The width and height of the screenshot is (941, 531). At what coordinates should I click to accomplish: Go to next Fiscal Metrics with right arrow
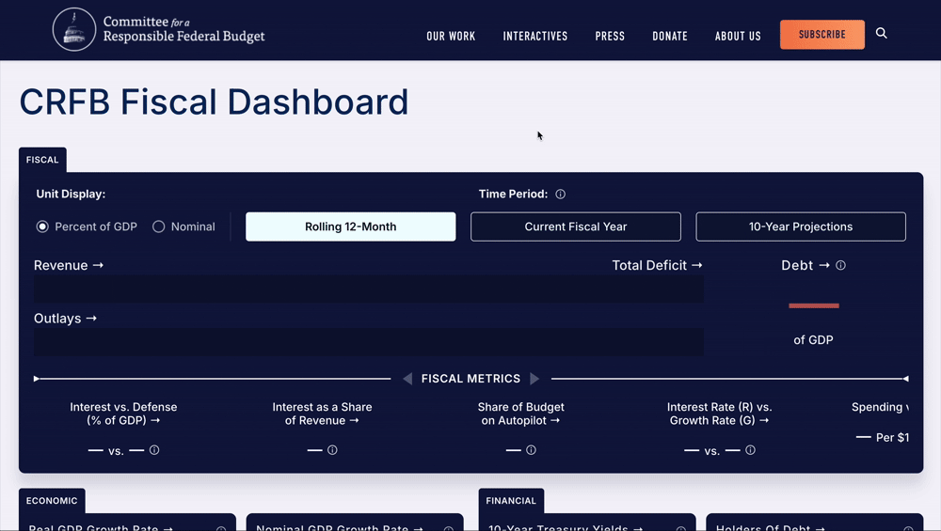[534, 379]
